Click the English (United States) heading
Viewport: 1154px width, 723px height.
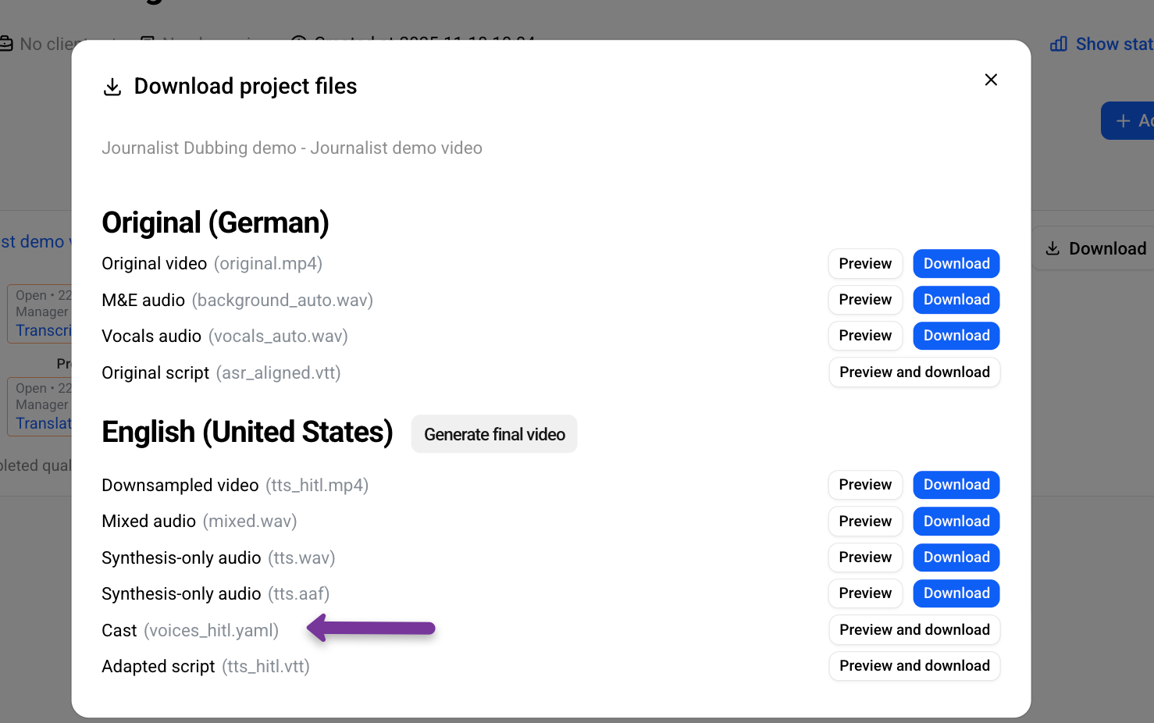tap(247, 433)
